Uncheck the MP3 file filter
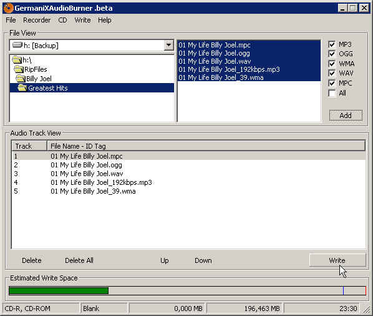Viewport: 373px width, 316px height. [x=332, y=44]
